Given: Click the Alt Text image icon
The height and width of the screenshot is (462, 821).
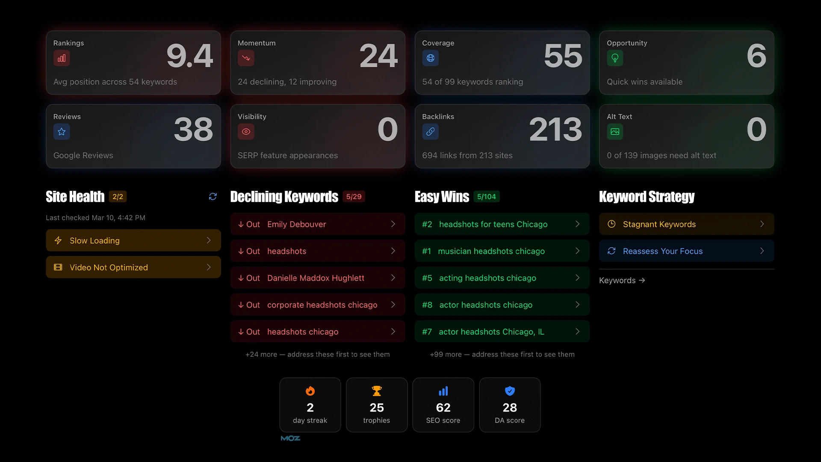Looking at the screenshot, I should click(615, 132).
